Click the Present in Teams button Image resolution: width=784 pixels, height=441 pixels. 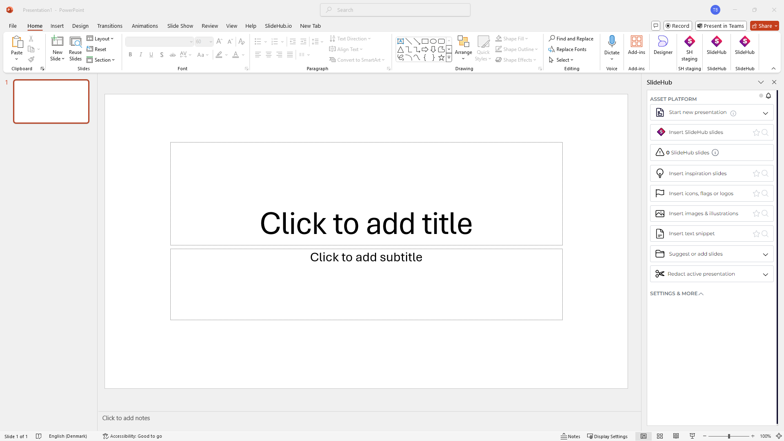click(x=721, y=26)
